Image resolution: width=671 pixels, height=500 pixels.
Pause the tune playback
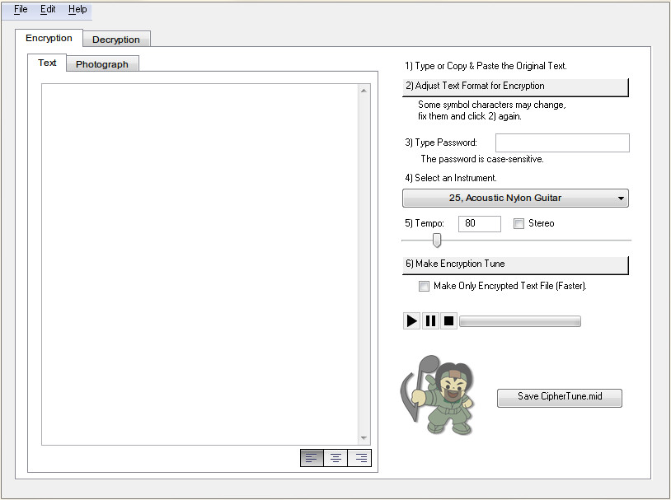coord(430,320)
